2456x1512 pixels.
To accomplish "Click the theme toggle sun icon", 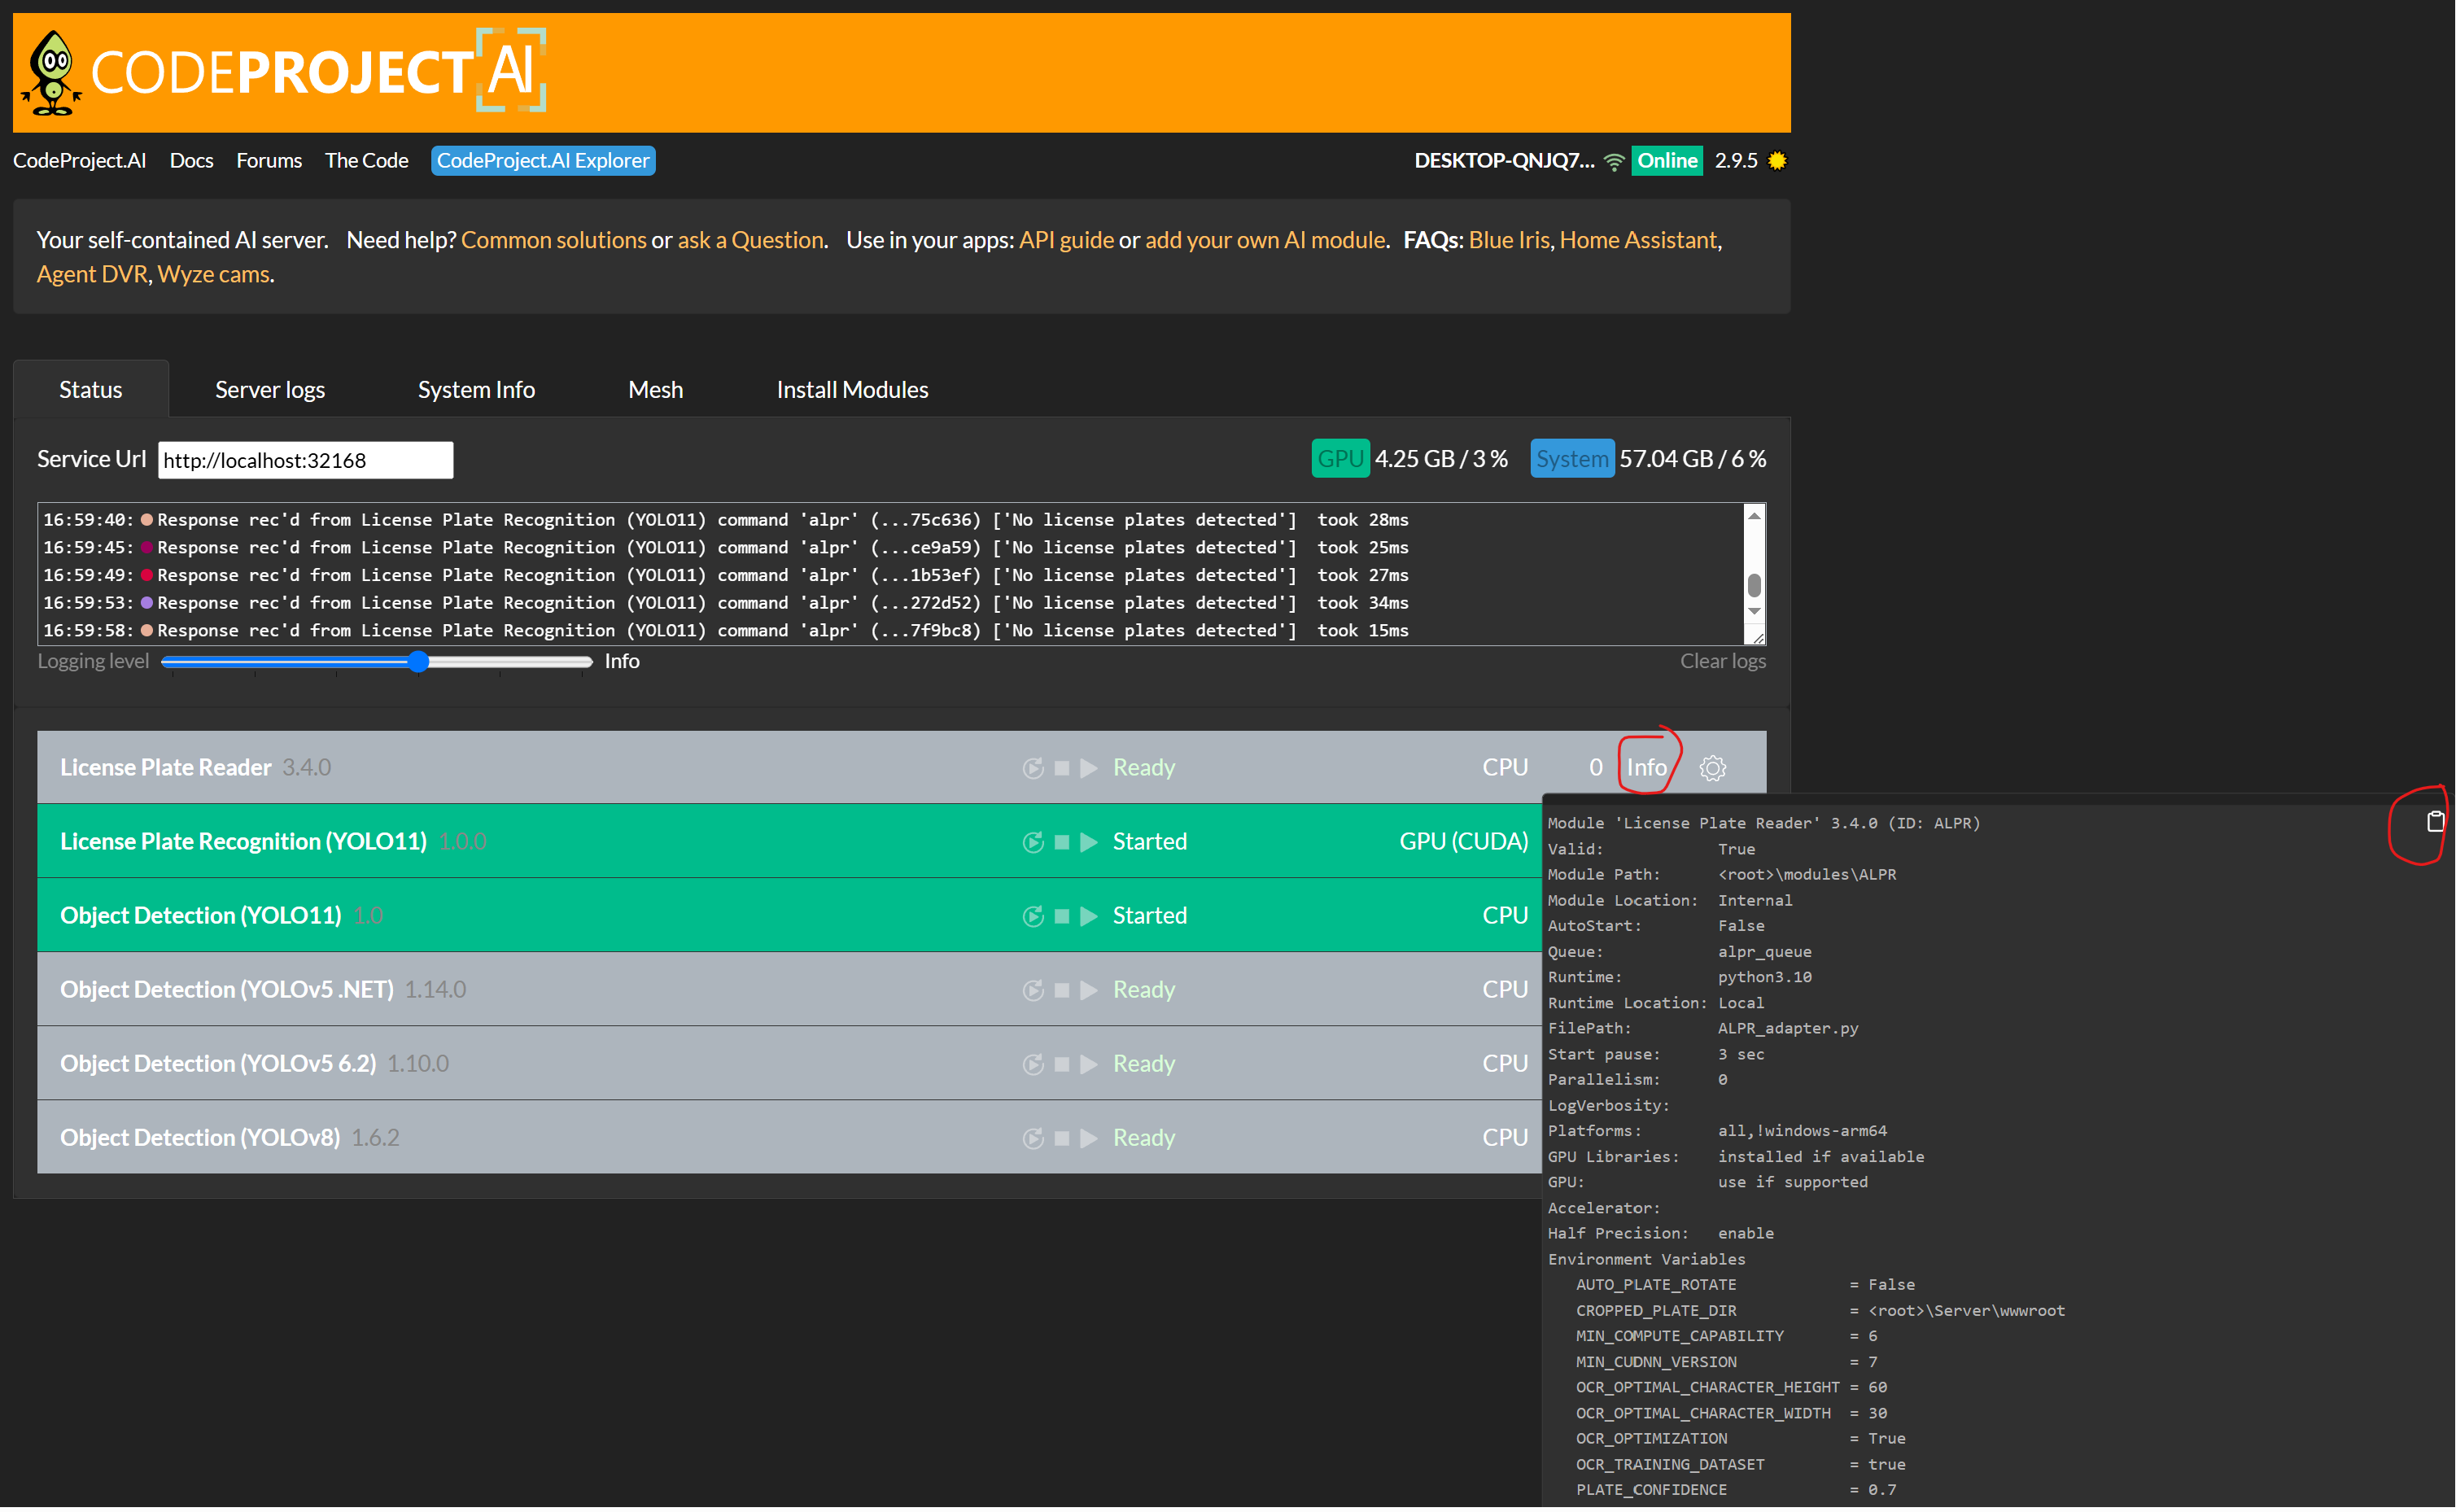I will tap(1777, 161).
